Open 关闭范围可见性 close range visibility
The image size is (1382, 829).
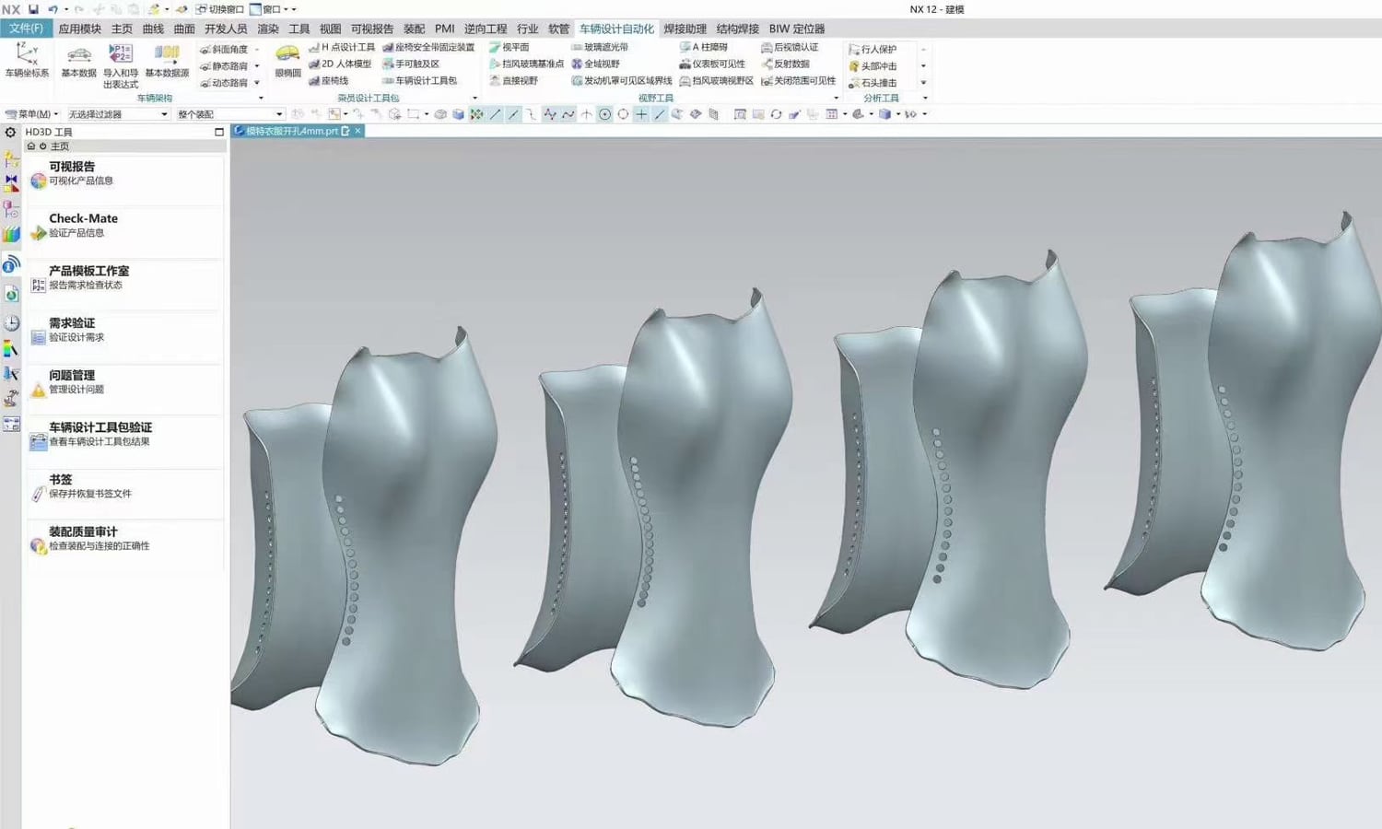click(798, 80)
